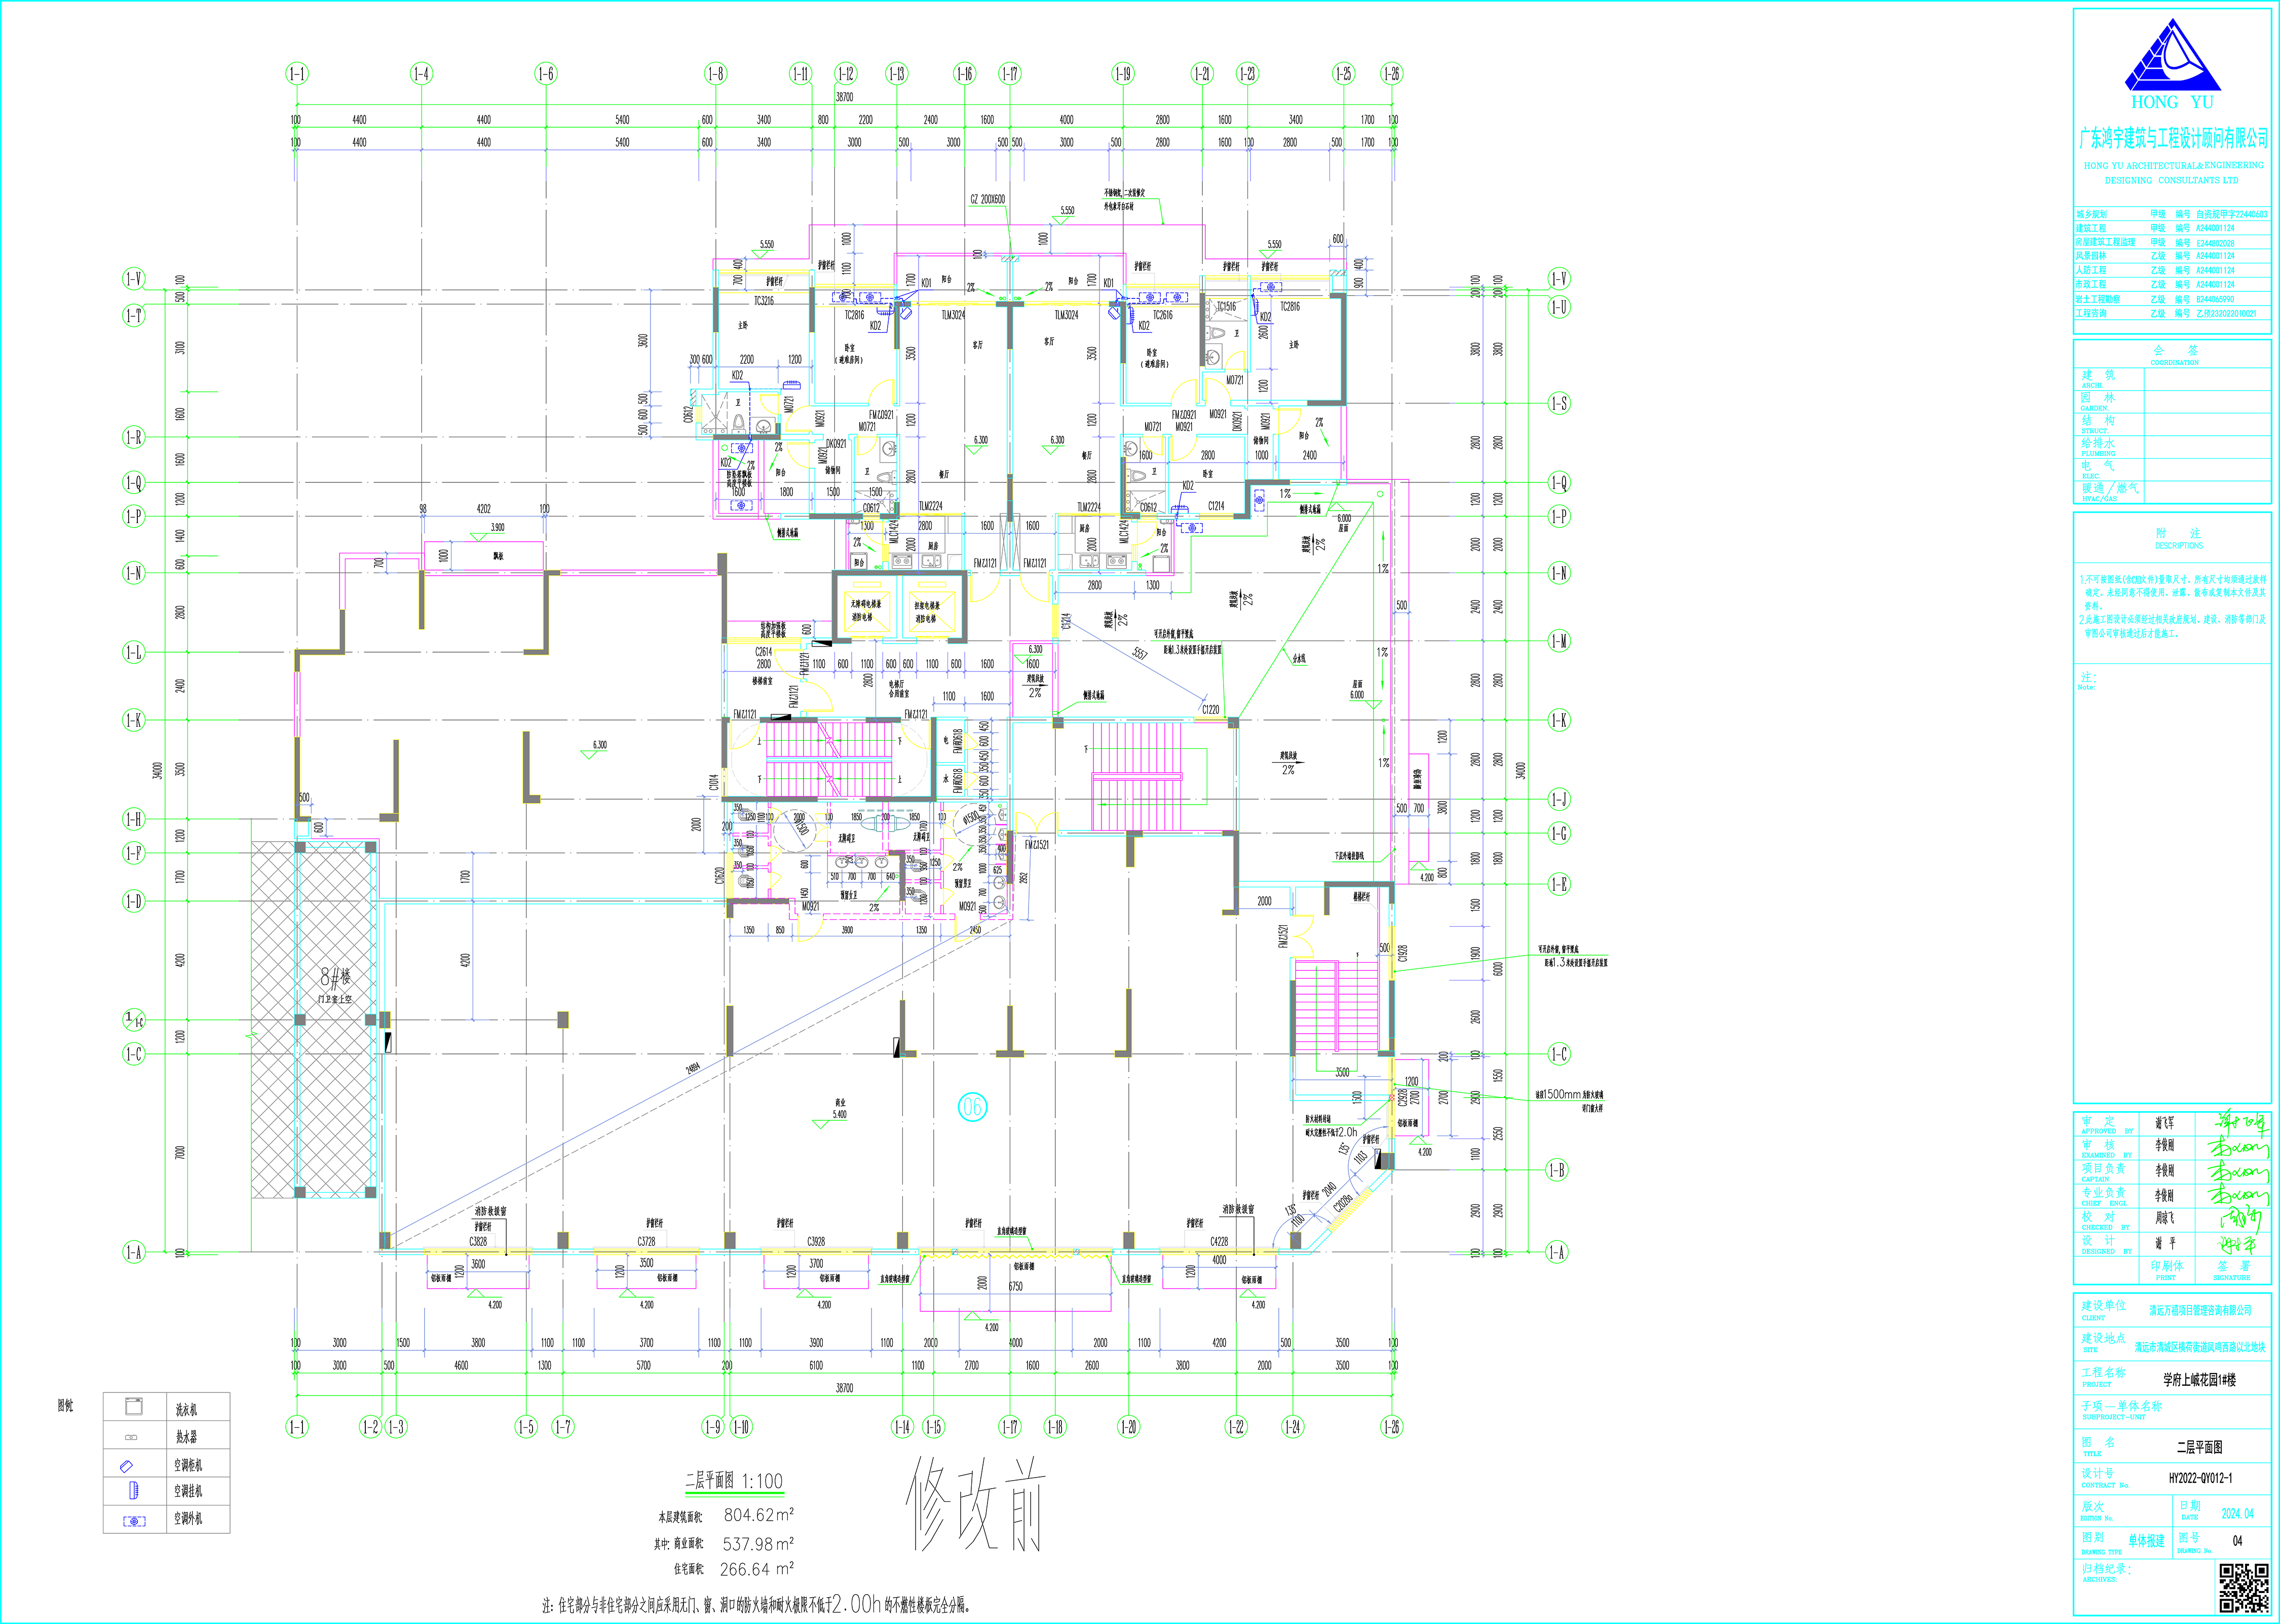Click contract number HY2022-QY012-1
The width and height of the screenshot is (2280, 1624).
coord(2200,1477)
